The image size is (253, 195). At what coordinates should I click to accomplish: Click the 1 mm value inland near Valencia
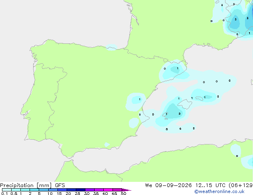pos(140,99)
